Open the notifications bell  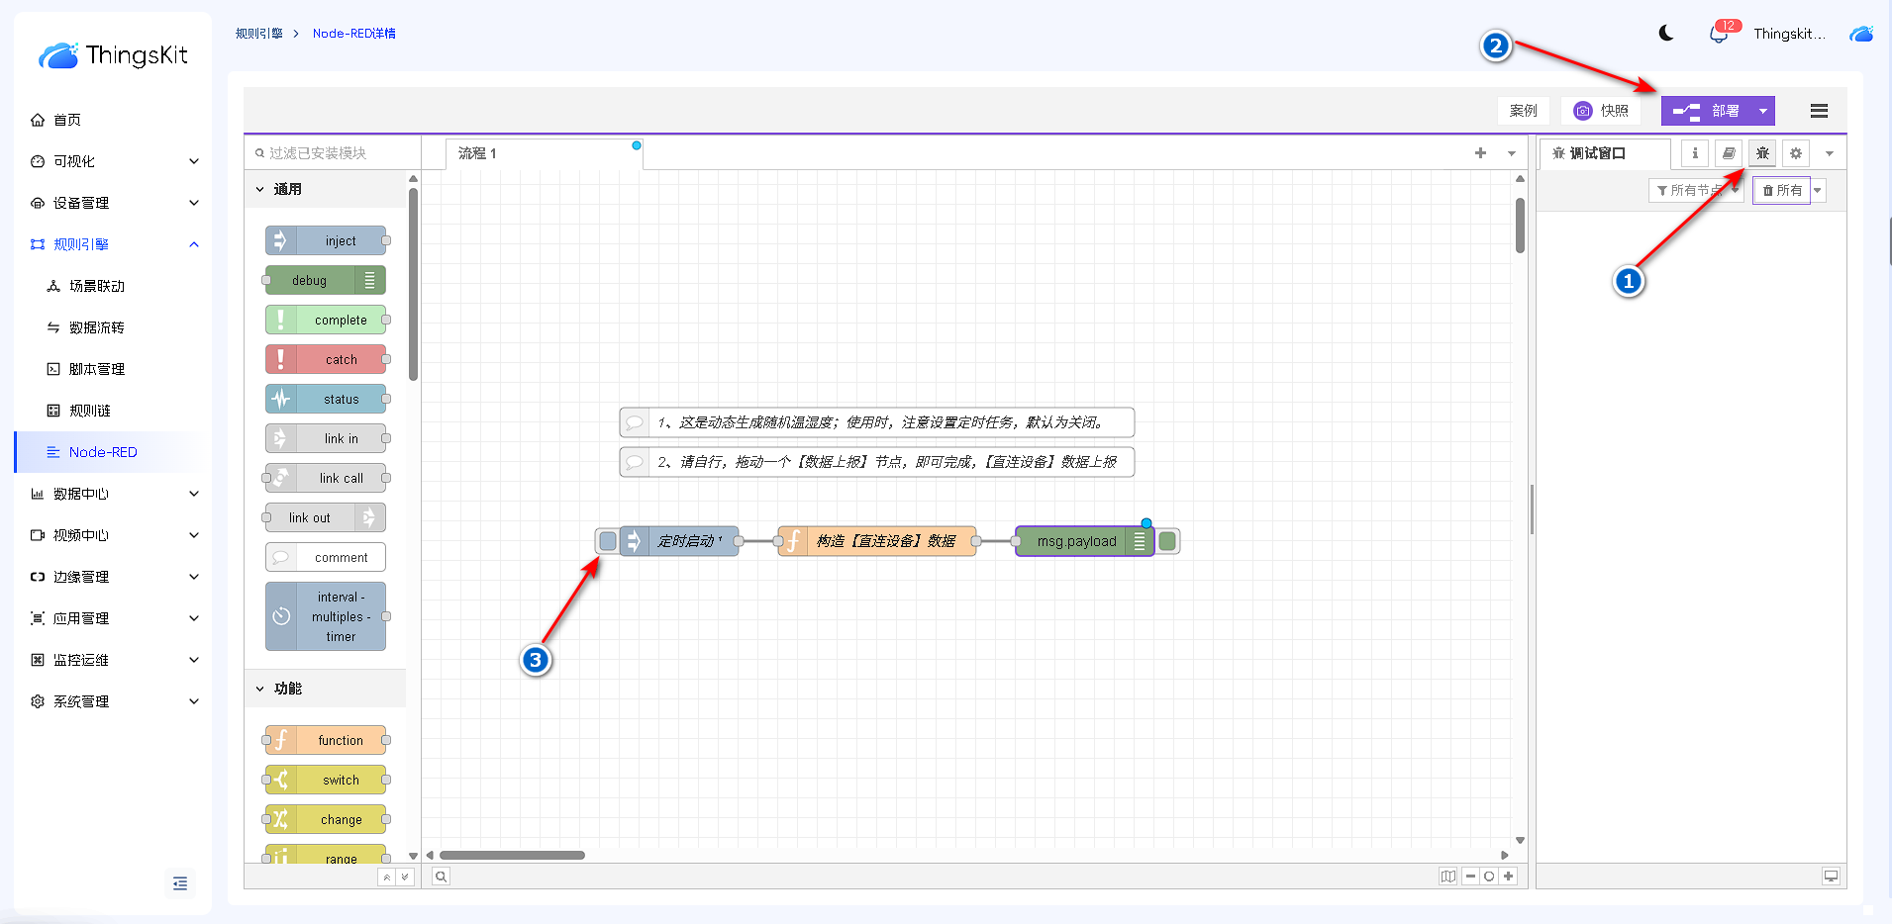click(x=1718, y=35)
